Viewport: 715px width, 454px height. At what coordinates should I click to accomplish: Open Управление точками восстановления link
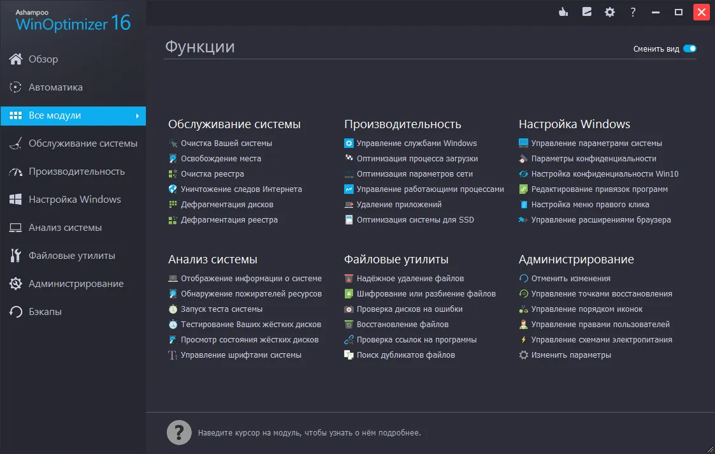[x=602, y=294]
